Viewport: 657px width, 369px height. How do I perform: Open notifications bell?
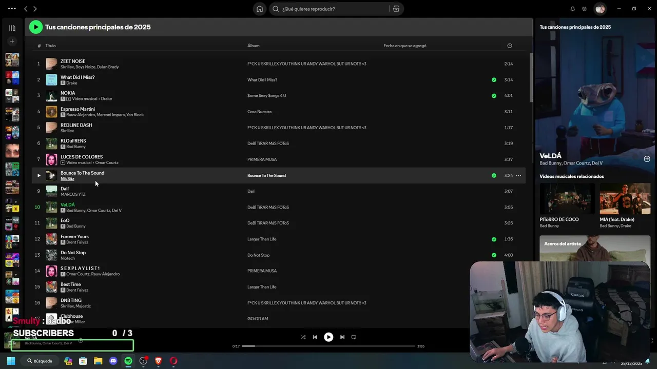coord(572,9)
